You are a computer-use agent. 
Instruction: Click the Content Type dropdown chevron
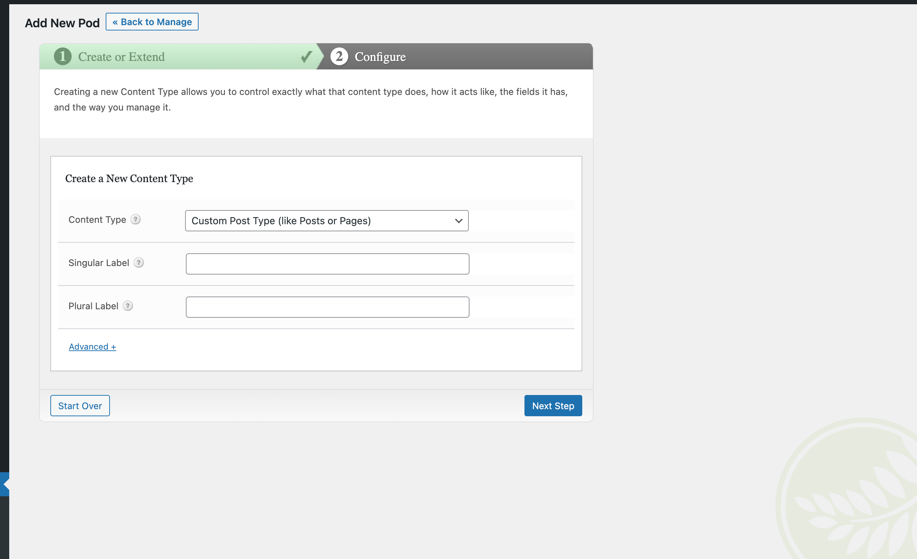(x=458, y=220)
